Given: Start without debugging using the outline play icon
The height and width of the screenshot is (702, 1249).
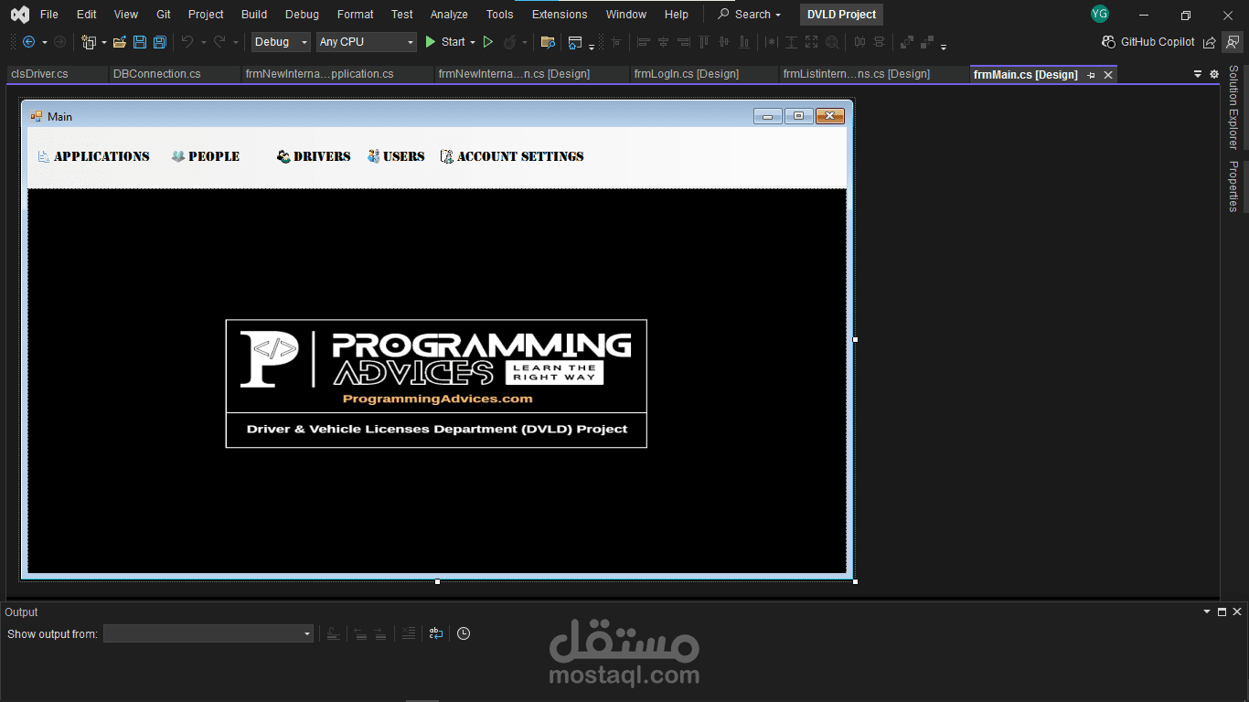Looking at the screenshot, I should click(x=488, y=42).
